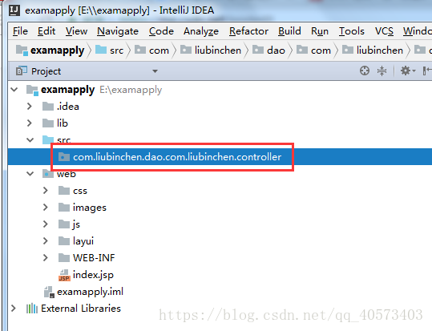Select the examapply.iml file
The image size is (432, 331).
click(x=90, y=292)
